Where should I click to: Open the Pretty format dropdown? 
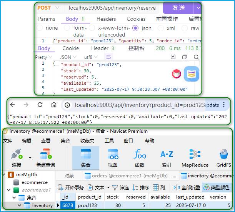[x=43, y=57]
